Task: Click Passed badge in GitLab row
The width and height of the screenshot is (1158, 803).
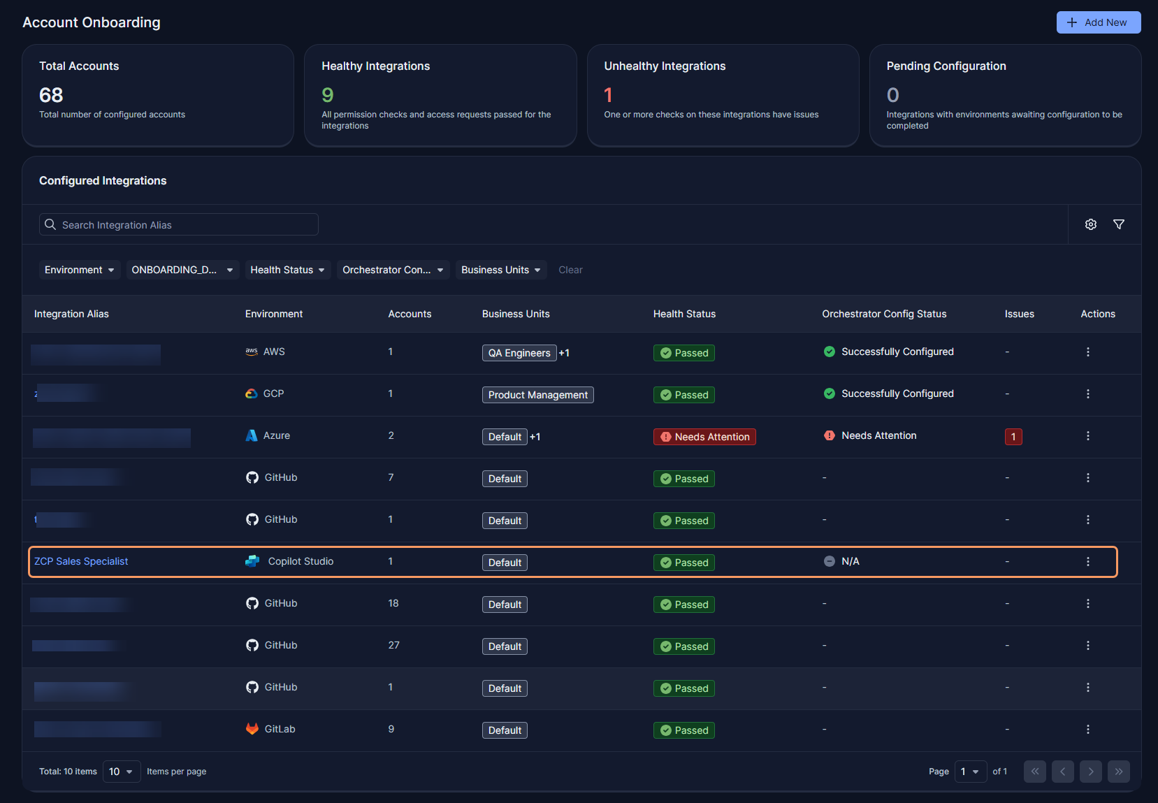Action: pyautogui.click(x=683, y=730)
